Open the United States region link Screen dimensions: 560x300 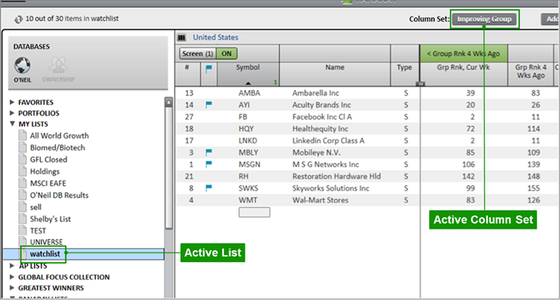point(216,37)
